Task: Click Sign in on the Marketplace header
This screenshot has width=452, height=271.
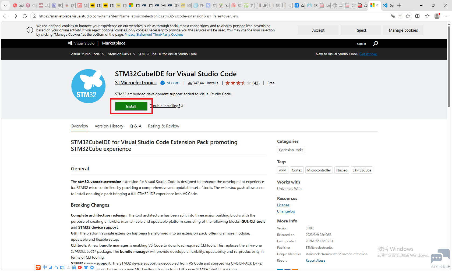Action: click(361, 44)
